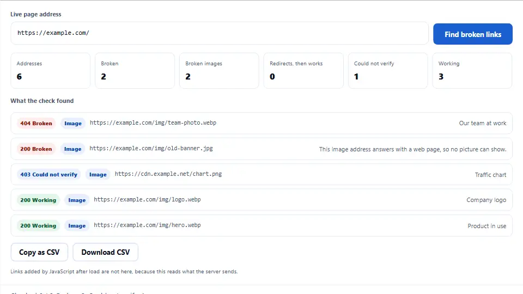
Task: Copy results with Copy as CSV button
Action: 39,252
